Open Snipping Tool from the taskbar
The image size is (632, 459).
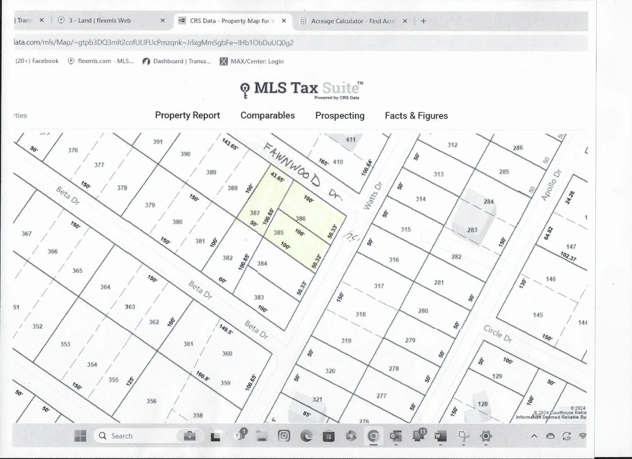click(463, 436)
